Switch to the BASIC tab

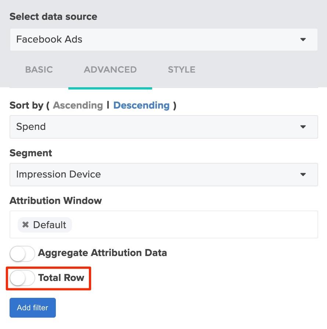pyautogui.click(x=39, y=70)
